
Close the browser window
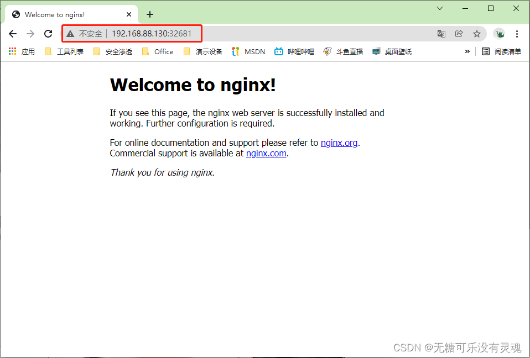click(x=516, y=8)
